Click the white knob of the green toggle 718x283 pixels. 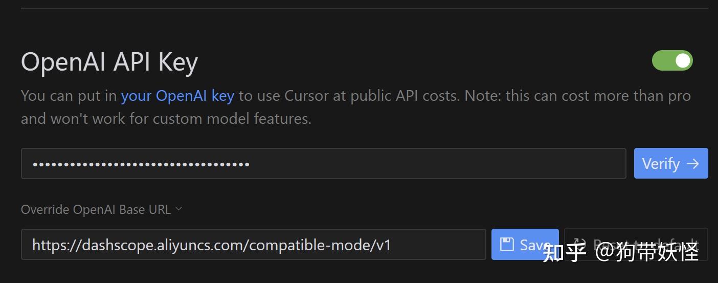683,61
